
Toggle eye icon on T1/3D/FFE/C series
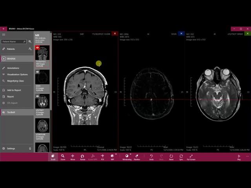(38, 48)
